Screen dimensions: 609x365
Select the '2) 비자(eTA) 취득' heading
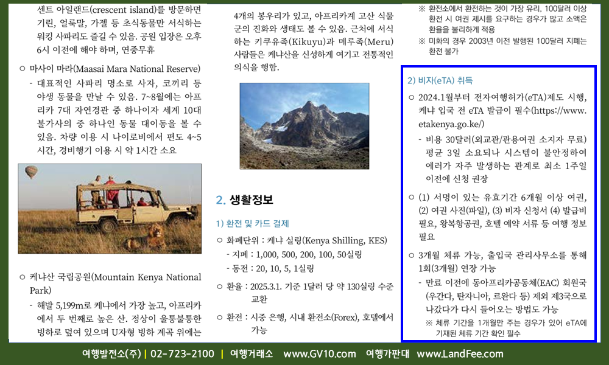click(x=440, y=80)
